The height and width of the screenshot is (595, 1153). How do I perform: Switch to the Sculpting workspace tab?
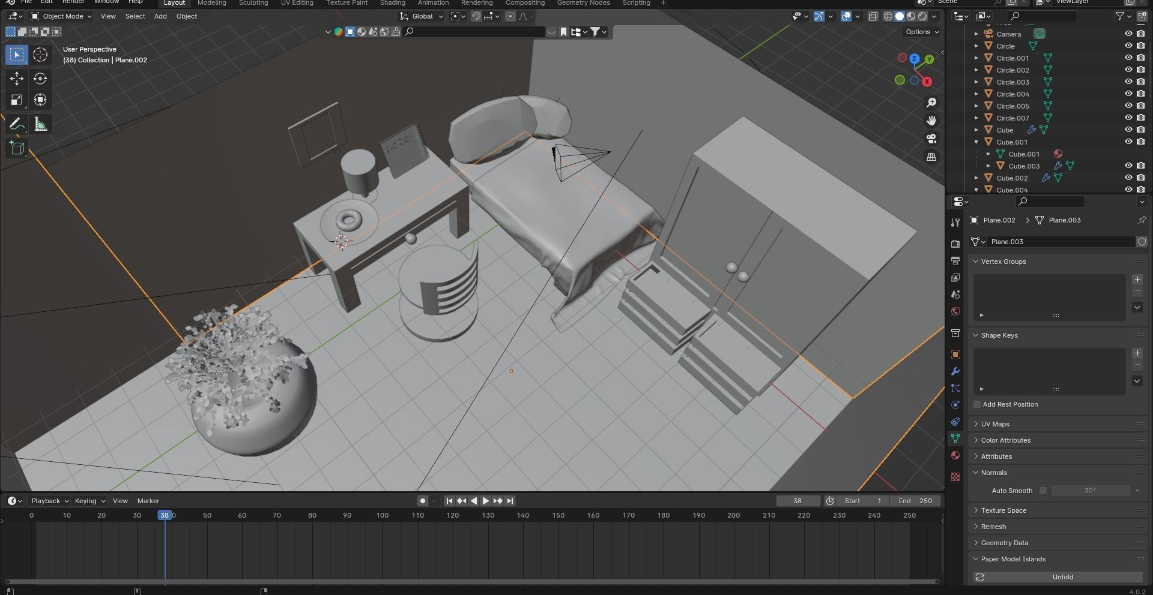point(253,3)
